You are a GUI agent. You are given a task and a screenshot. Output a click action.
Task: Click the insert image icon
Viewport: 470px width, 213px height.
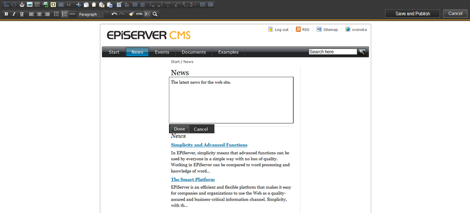29,5
